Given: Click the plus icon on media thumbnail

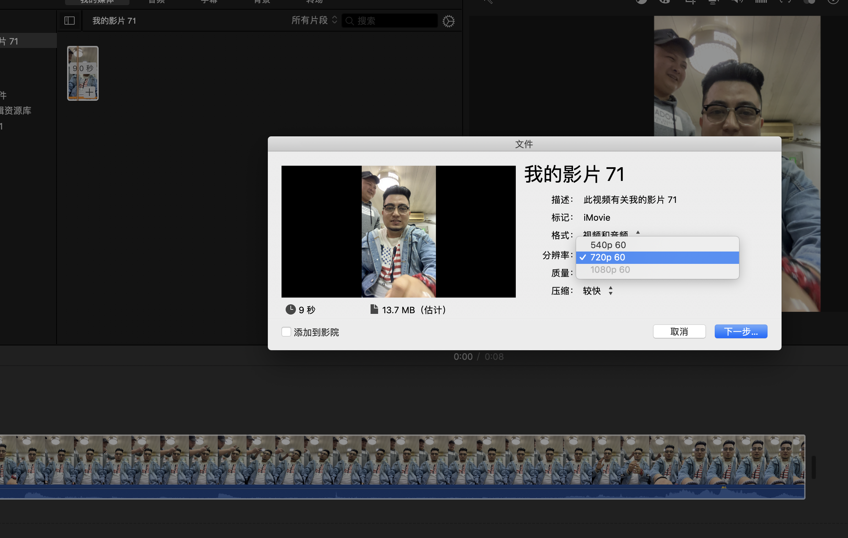Looking at the screenshot, I should point(89,92).
